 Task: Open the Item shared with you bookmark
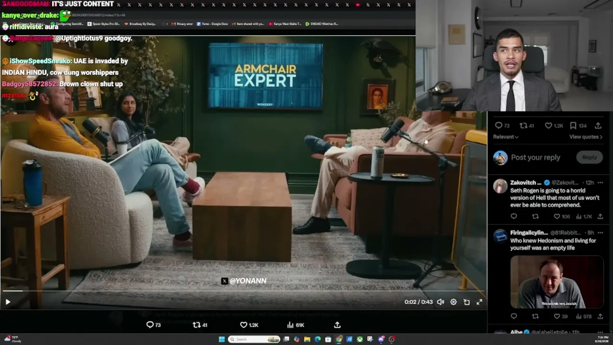[x=248, y=24]
